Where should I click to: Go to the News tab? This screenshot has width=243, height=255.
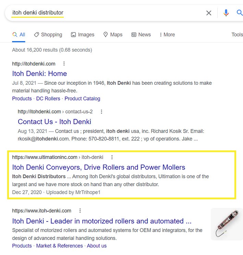pos(141,35)
